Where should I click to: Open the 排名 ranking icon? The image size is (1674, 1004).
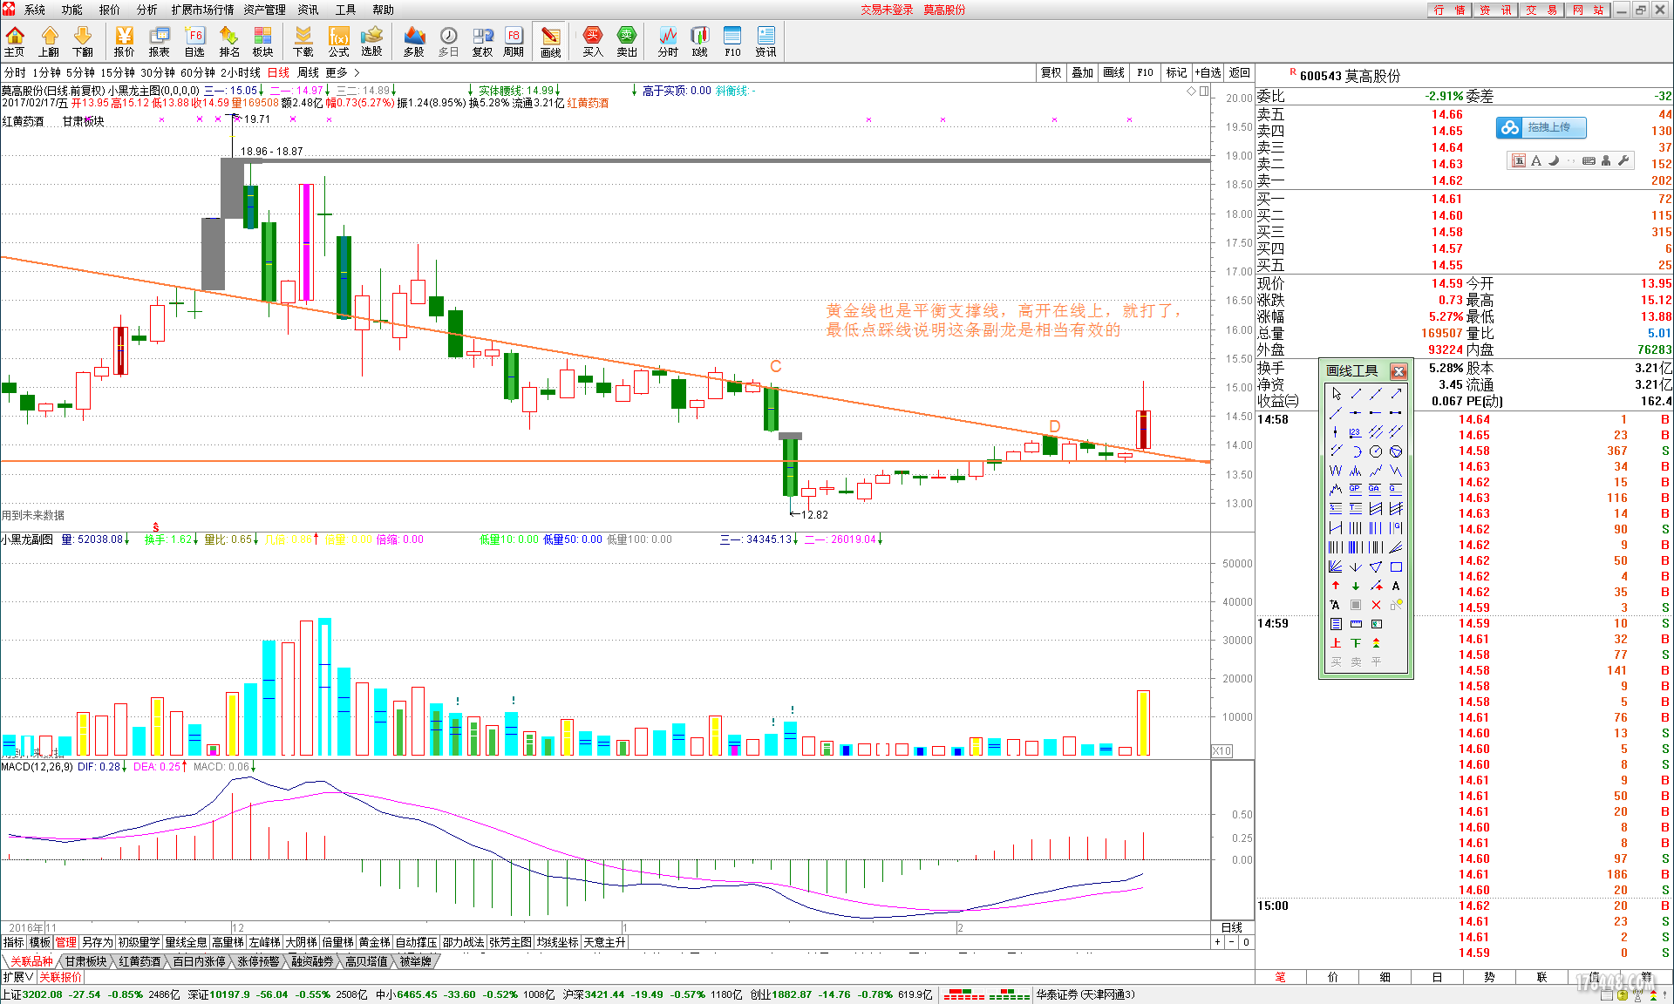coord(229,42)
